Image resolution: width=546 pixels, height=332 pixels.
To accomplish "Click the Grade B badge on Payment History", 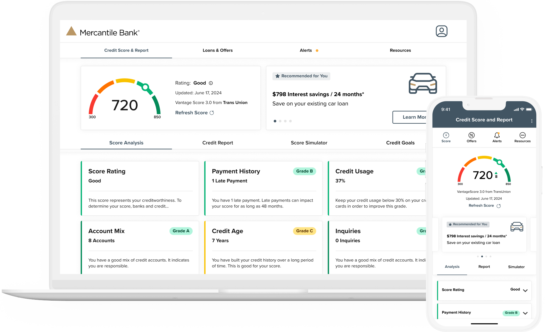I will point(304,171).
